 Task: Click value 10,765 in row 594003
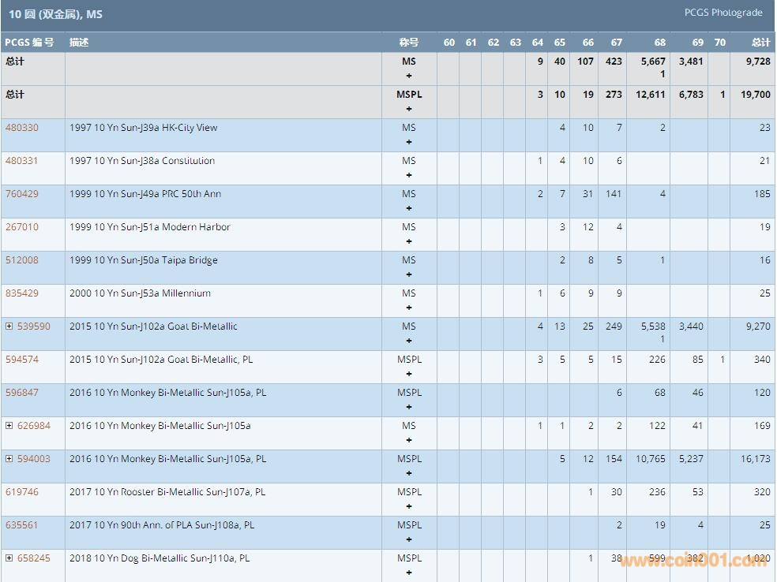pos(650,459)
